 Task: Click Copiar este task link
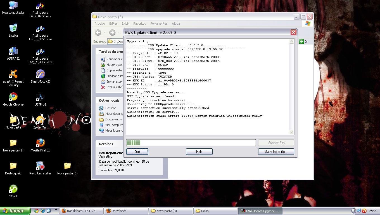(111, 70)
